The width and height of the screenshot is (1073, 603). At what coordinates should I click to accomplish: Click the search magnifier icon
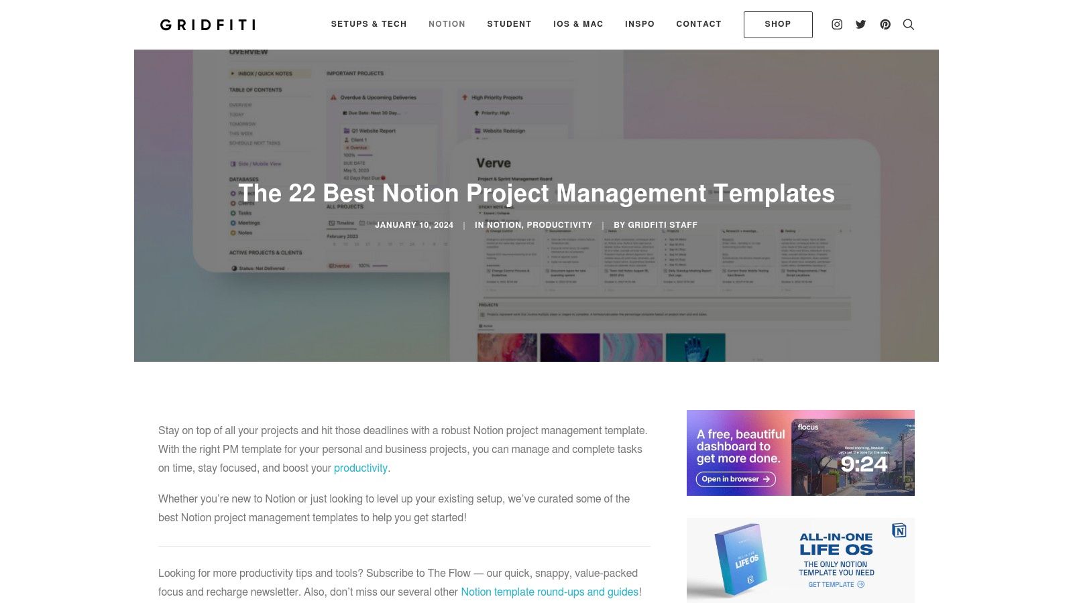[x=909, y=24]
